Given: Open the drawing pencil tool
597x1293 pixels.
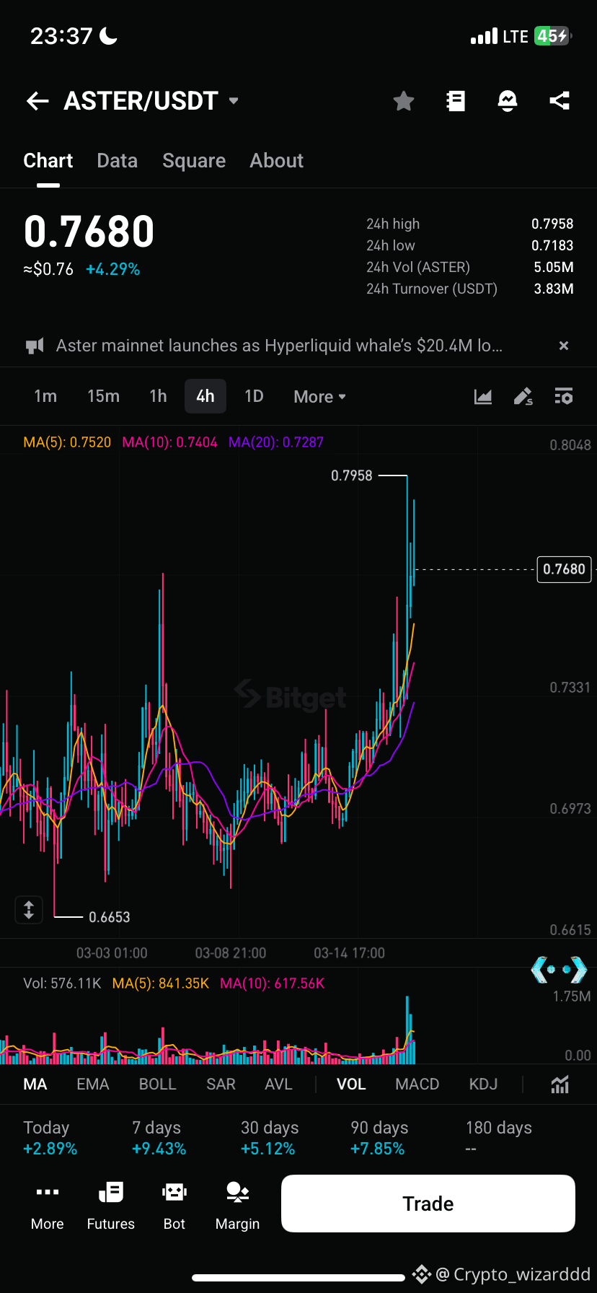Looking at the screenshot, I should click(523, 396).
